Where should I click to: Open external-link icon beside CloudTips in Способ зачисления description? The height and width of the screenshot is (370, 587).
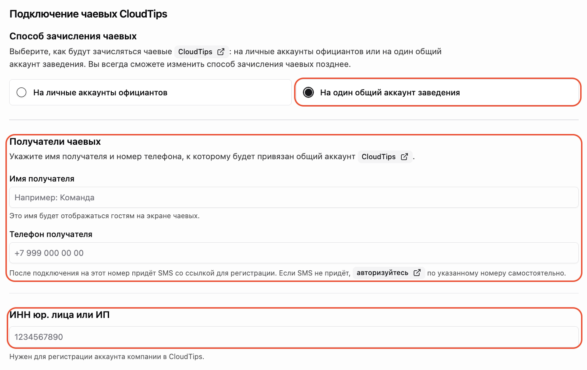[x=221, y=52]
